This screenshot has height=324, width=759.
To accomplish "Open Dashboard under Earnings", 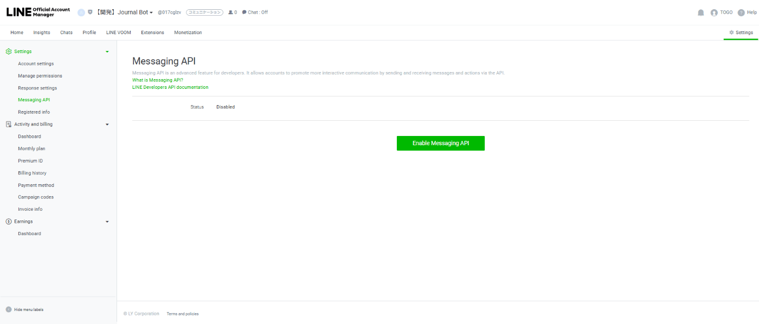I will pos(29,234).
